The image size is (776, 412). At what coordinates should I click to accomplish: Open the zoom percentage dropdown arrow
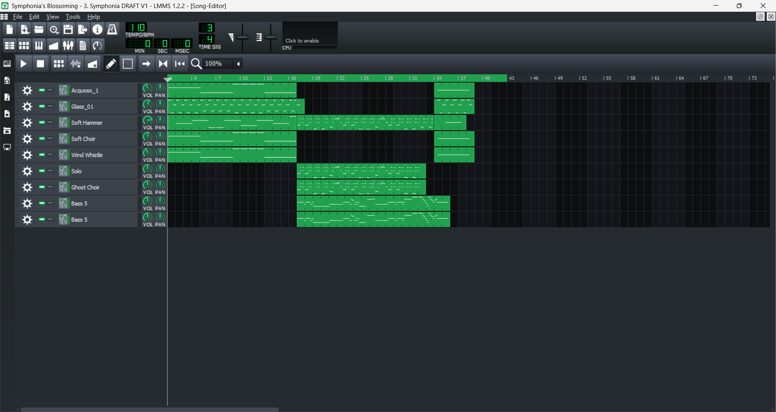(x=238, y=64)
